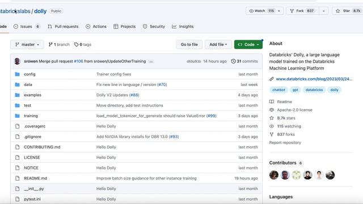The width and height of the screenshot is (363, 204).
Task: Open pull request #106 link
Action: click(x=78, y=61)
